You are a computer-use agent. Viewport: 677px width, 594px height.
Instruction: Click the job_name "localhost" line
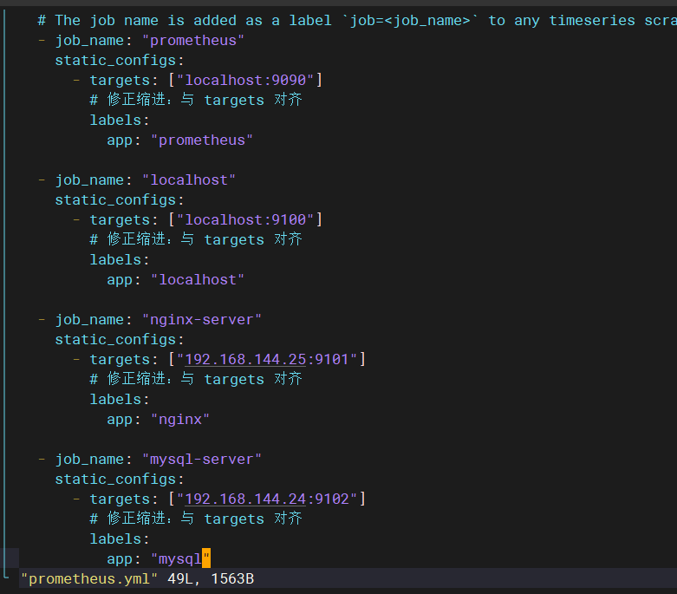pyautogui.click(x=137, y=180)
